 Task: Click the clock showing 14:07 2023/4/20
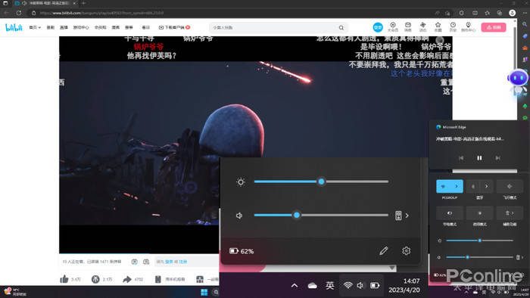click(x=404, y=285)
